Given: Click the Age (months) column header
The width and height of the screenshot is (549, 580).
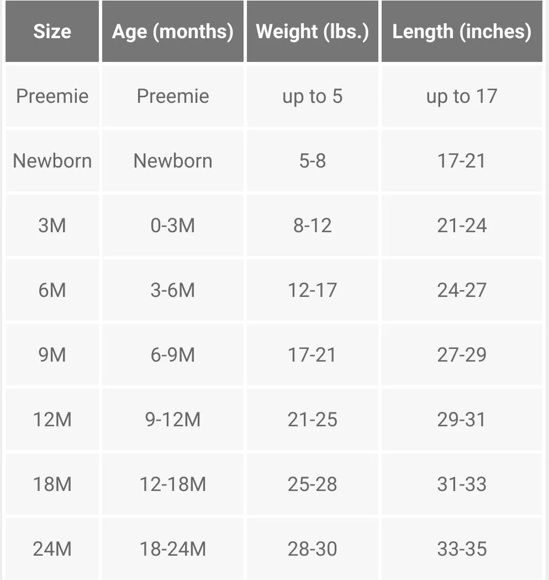Looking at the screenshot, I should (172, 31).
